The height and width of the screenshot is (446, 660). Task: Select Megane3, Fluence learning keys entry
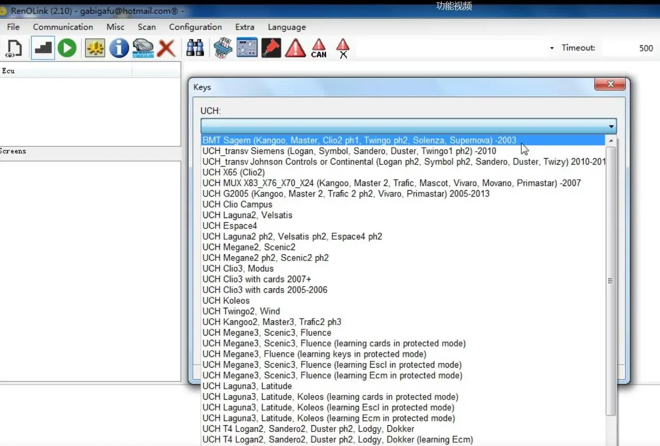[403, 354]
